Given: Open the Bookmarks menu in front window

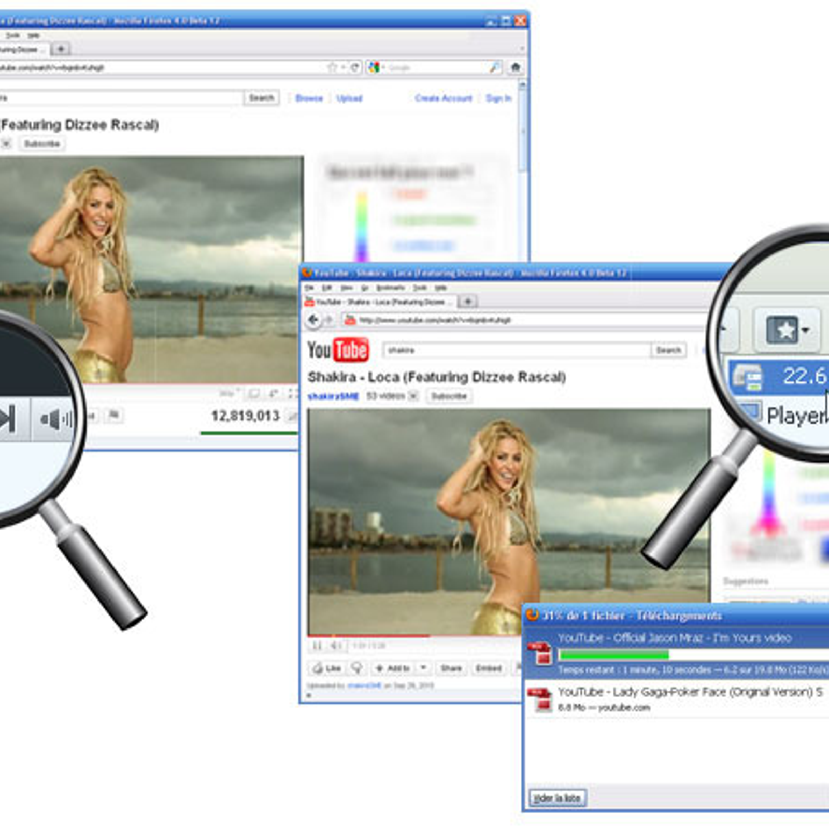Looking at the screenshot, I should click(390, 288).
